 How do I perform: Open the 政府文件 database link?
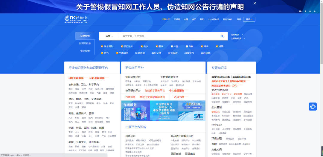click(x=156, y=53)
